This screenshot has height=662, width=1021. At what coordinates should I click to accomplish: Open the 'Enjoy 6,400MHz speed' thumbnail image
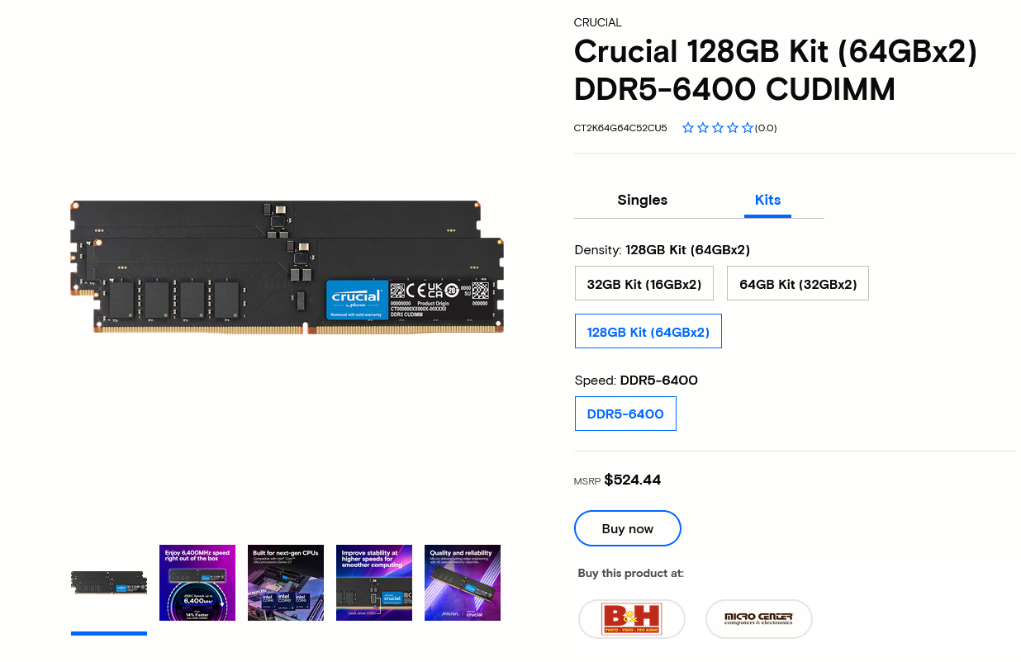(197, 583)
